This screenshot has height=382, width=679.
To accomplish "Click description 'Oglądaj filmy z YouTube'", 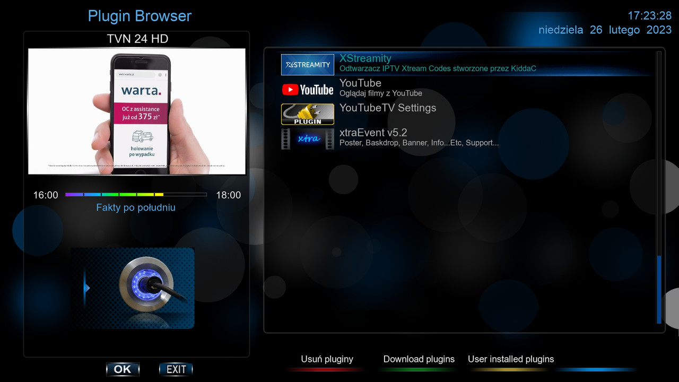I will [381, 93].
